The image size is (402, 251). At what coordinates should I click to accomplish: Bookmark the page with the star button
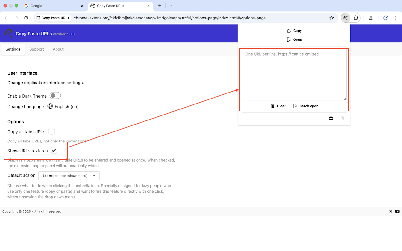click(332, 18)
